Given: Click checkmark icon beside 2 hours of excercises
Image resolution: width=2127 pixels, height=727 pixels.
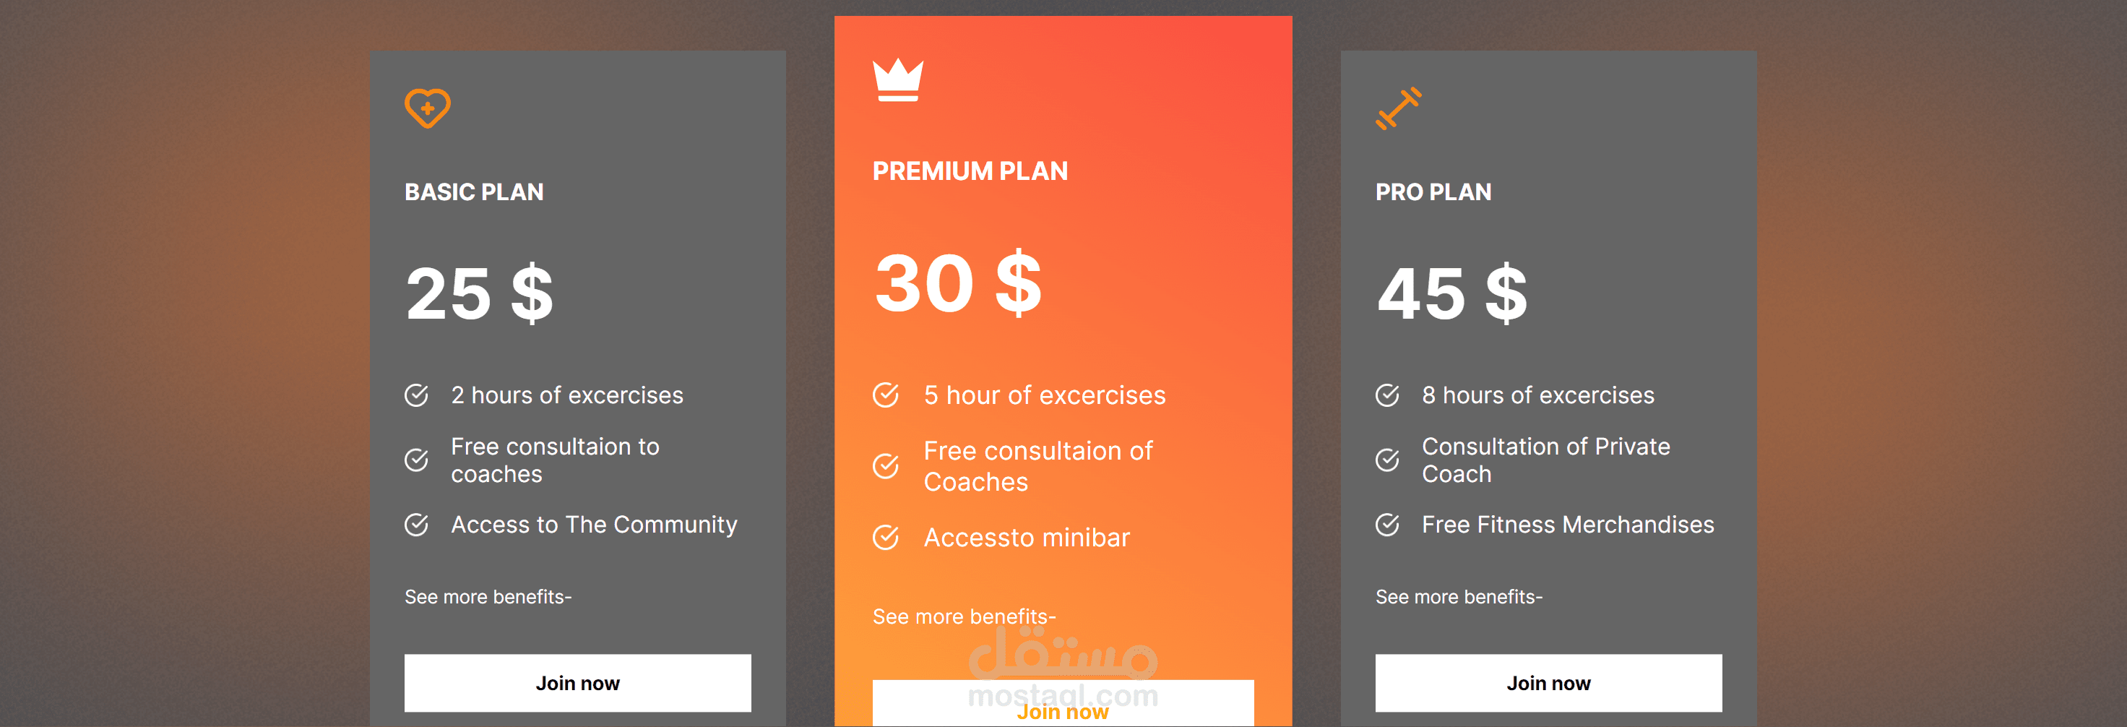Looking at the screenshot, I should coord(416,395).
